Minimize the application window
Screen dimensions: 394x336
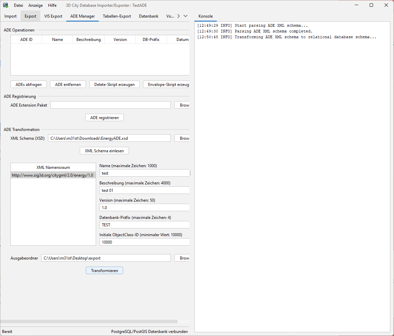[x=356, y=5]
